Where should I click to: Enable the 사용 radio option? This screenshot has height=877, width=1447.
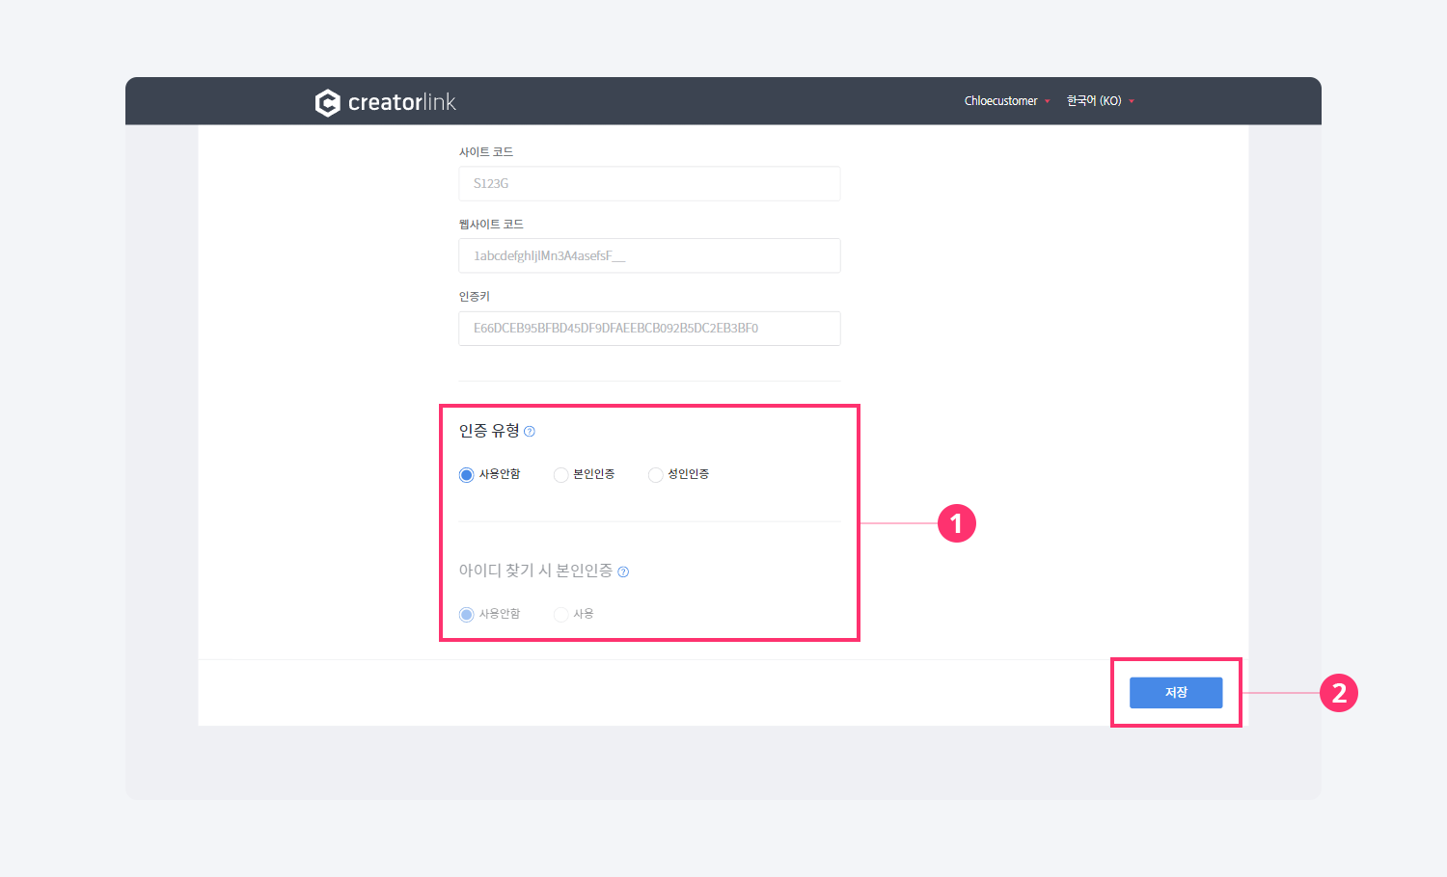(x=560, y=615)
